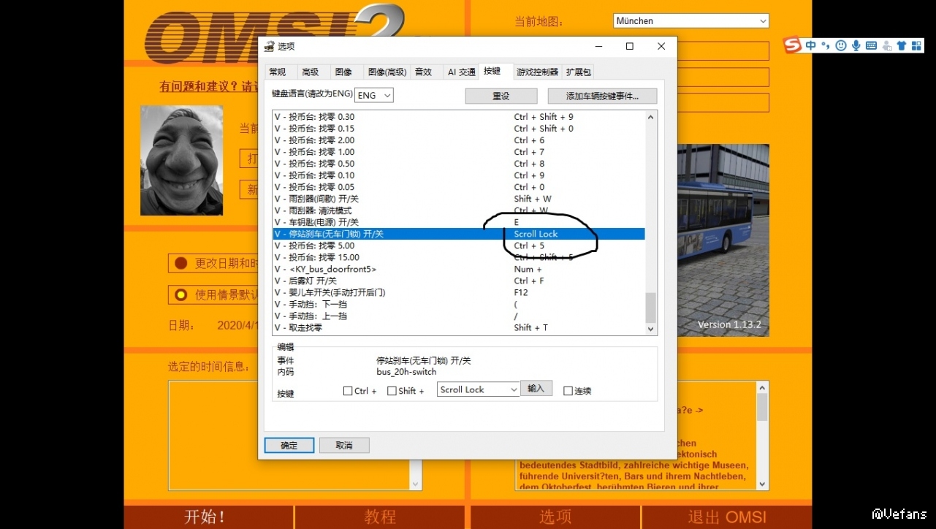The image size is (936, 529).
Task: Switch to the 音效 tab
Action: click(x=424, y=72)
